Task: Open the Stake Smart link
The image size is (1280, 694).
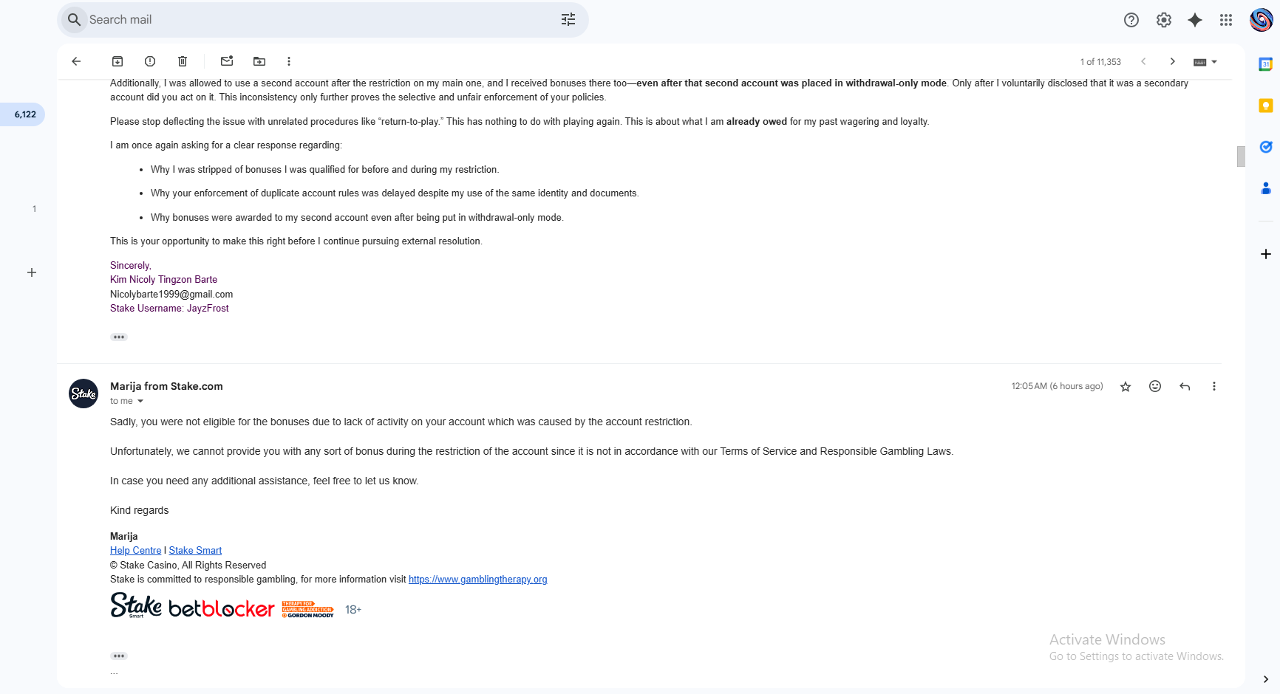Action: 195,551
